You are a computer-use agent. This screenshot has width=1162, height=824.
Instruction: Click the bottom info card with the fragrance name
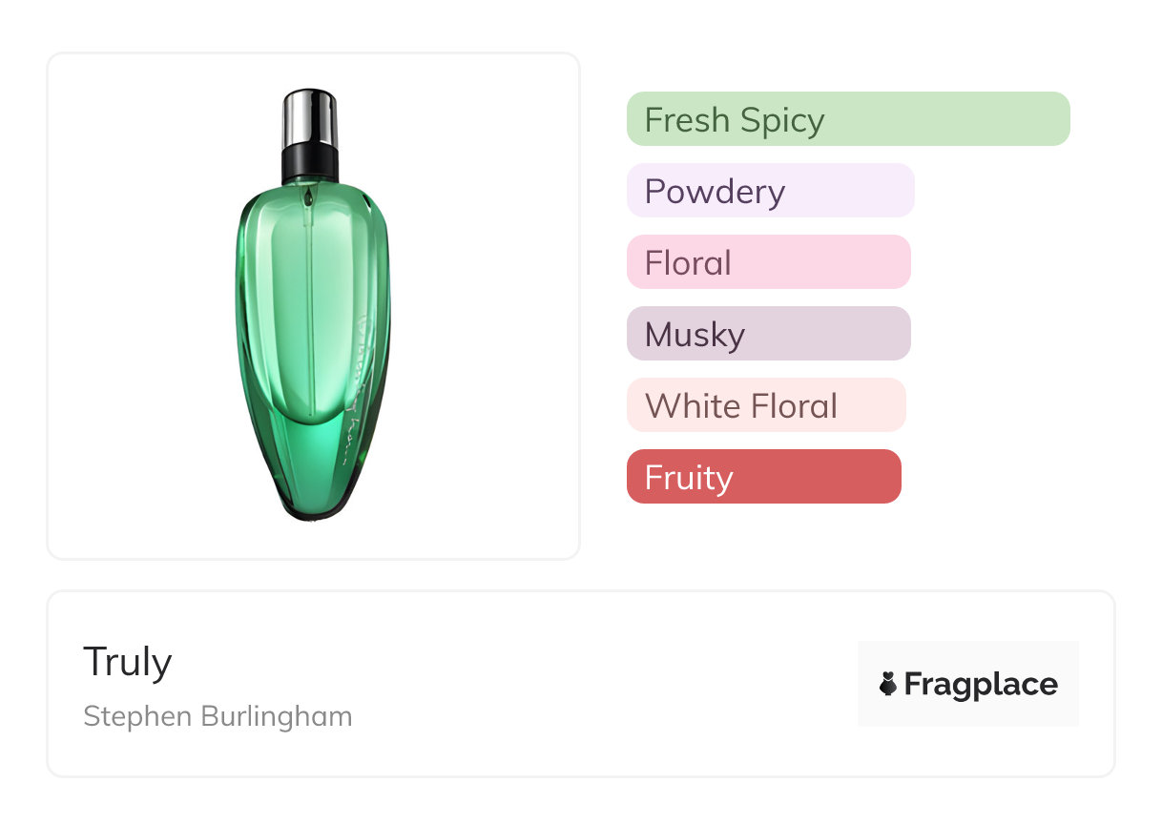(580, 684)
